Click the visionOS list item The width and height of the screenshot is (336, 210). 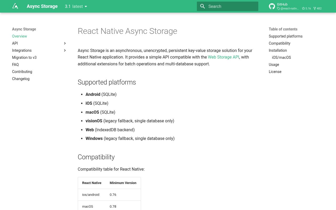[130, 121]
